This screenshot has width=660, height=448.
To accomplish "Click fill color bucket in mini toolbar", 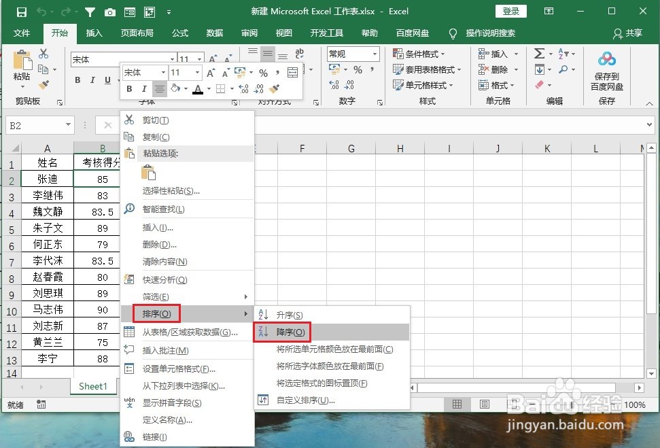I will 175,88.
